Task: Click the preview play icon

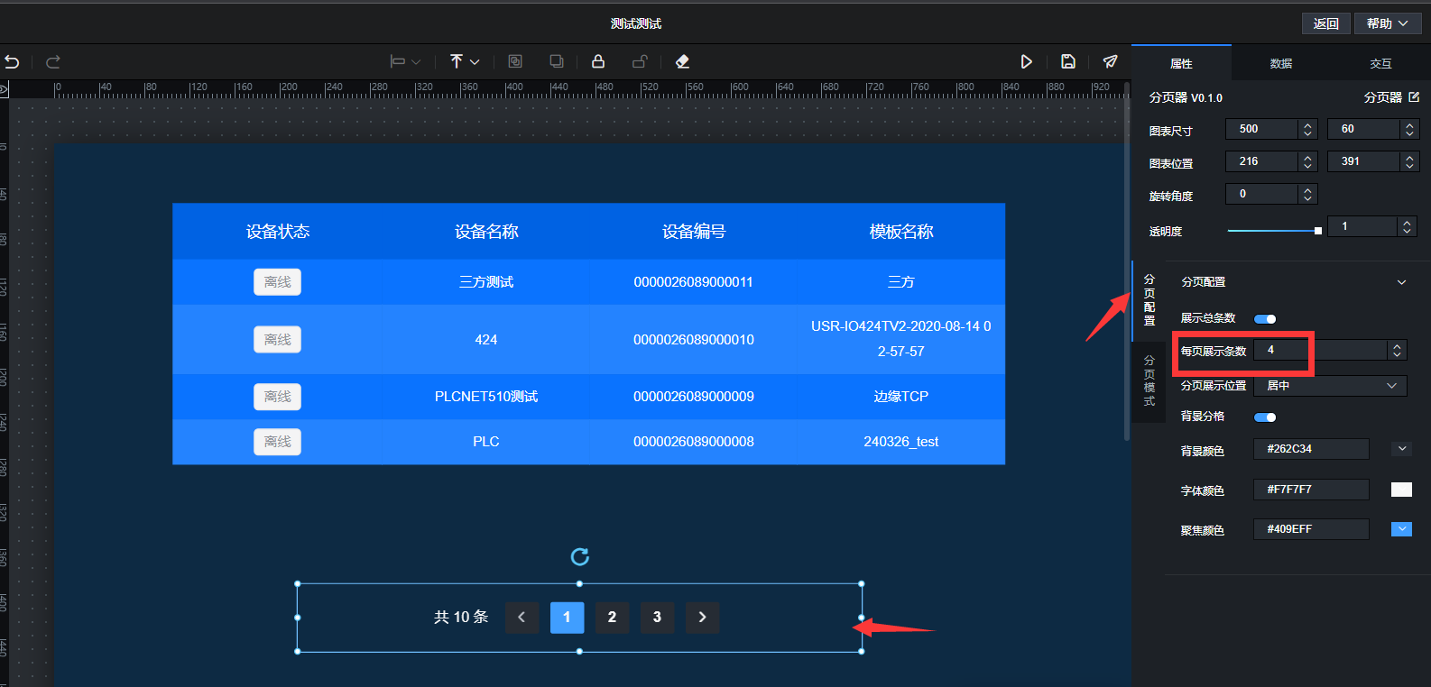Action: click(1026, 61)
